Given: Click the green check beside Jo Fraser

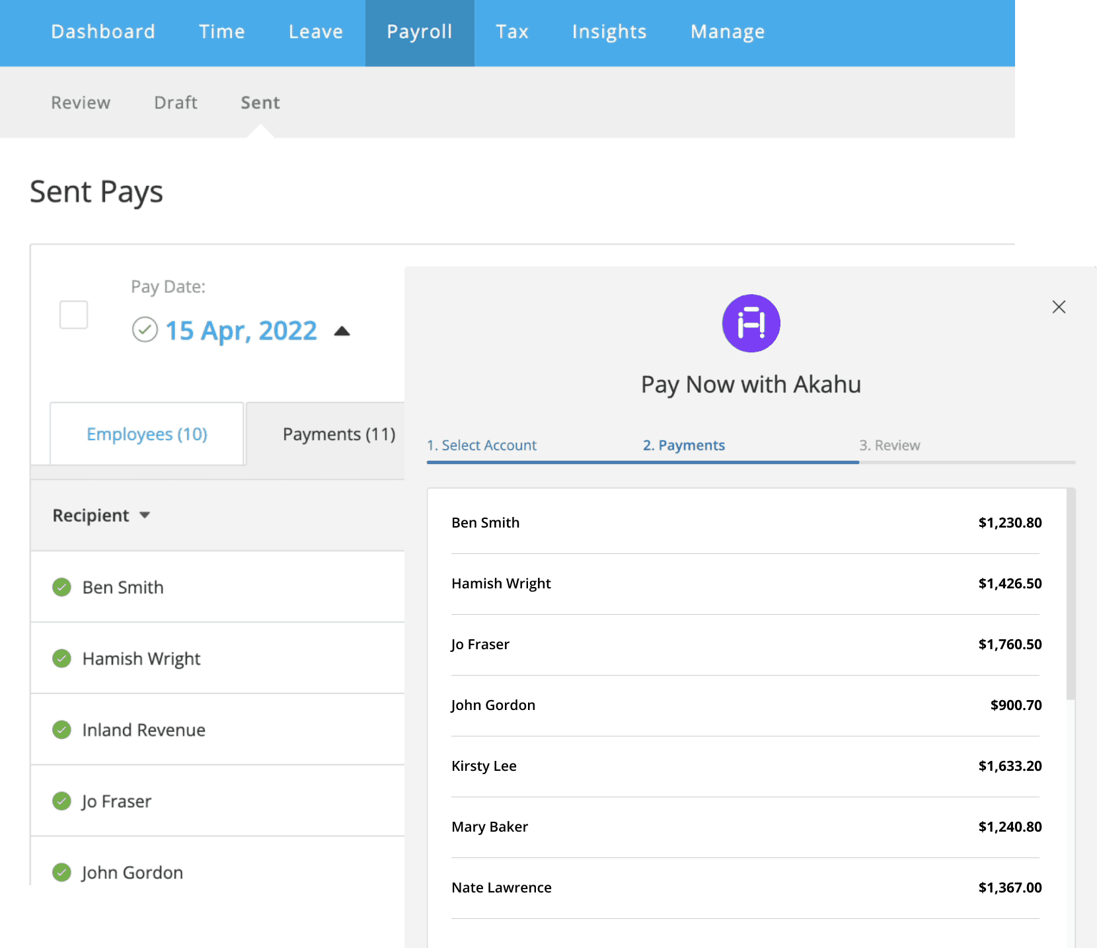Looking at the screenshot, I should click(x=61, y=801).
